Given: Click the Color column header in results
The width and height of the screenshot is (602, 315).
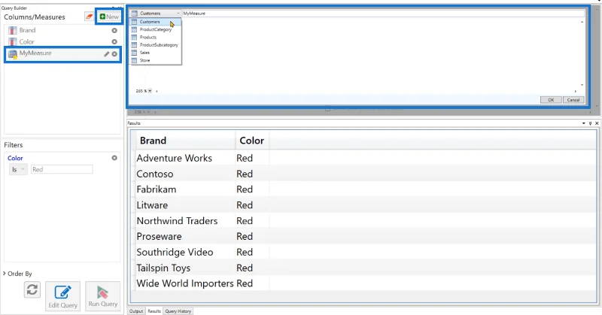Looking at the screenshot, I should [x=252, y=141].
